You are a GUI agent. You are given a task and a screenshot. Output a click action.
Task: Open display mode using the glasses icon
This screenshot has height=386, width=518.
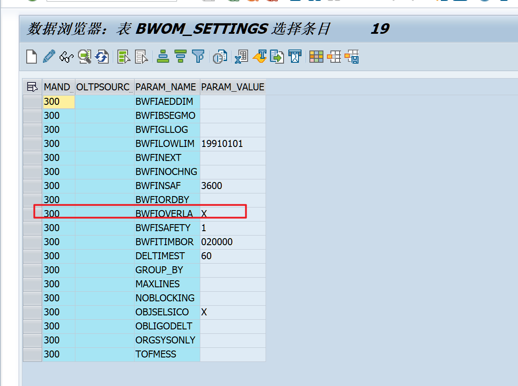click(65, 57)
